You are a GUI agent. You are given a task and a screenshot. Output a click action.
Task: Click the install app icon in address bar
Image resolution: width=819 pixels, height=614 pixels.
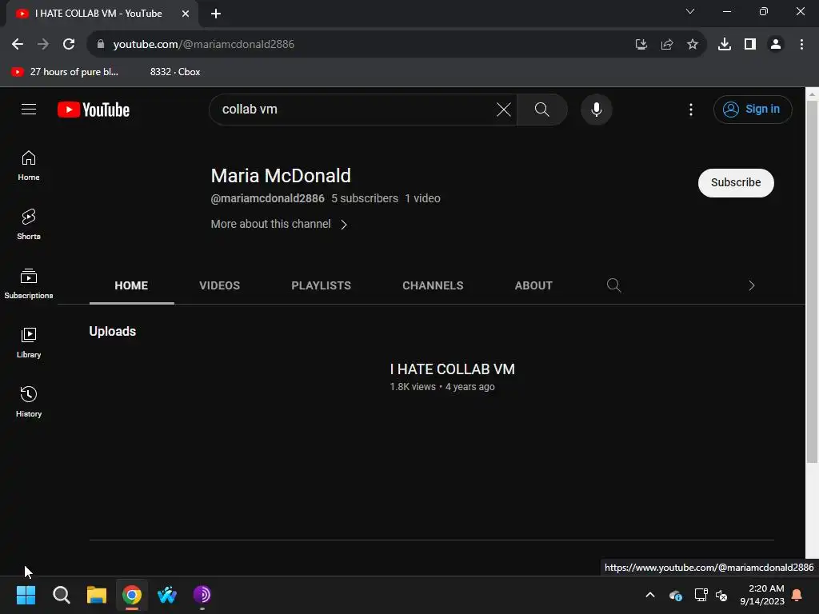(x=641, y=45)
